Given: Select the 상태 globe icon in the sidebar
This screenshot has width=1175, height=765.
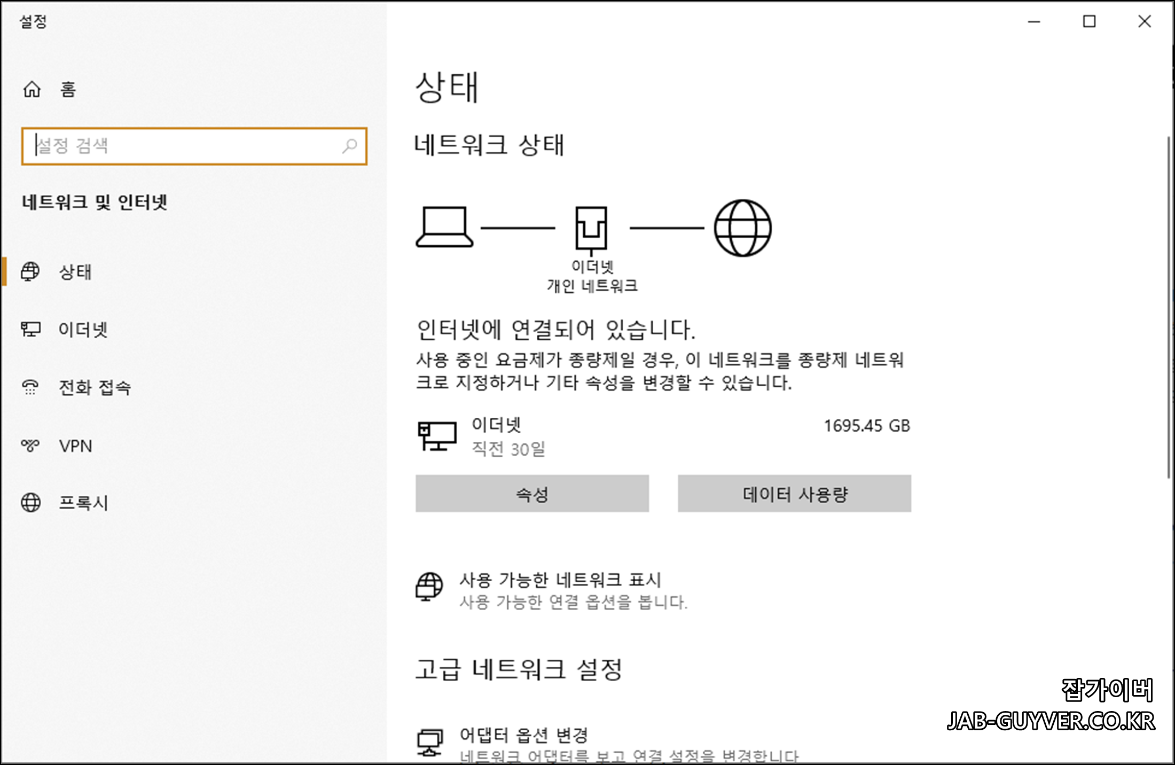Looking at the screenshot, I should click(x=30, y=271).
